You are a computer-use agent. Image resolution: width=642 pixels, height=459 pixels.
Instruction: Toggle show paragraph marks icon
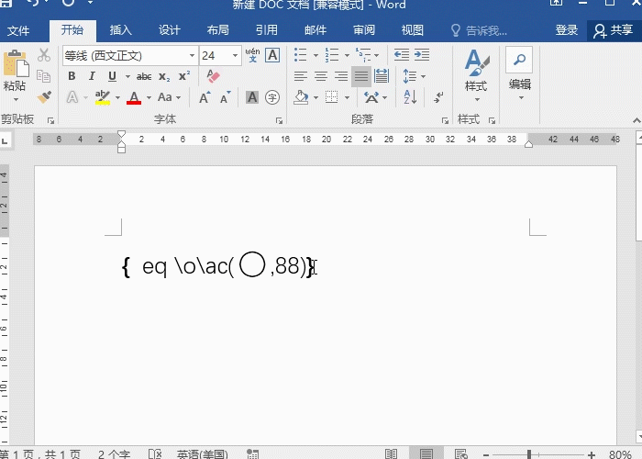coord(438,97)
